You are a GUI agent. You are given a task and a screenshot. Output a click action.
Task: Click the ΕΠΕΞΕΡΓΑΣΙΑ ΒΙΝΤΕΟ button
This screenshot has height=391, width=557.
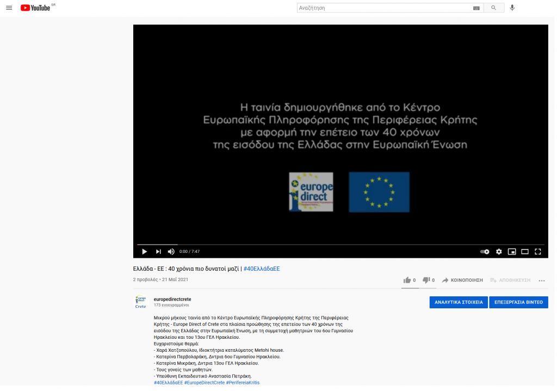point(518,302)
